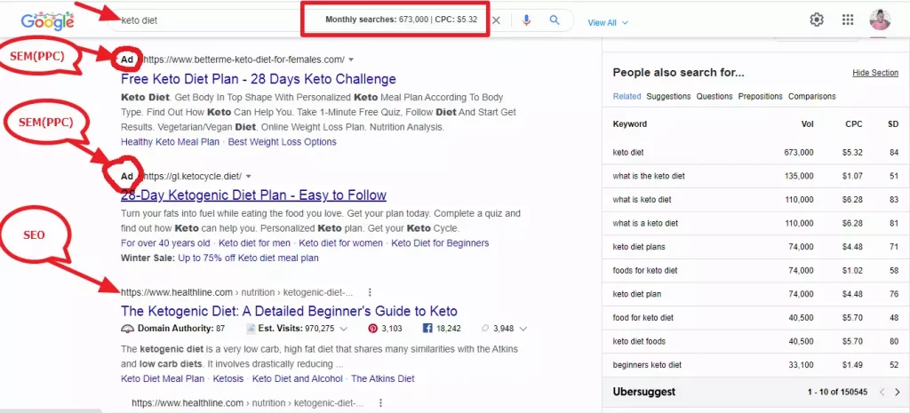Viewport: 910px width, 413px height.
Task: Open The Ketogenic Diet healthline result
Action: (289, 310)
